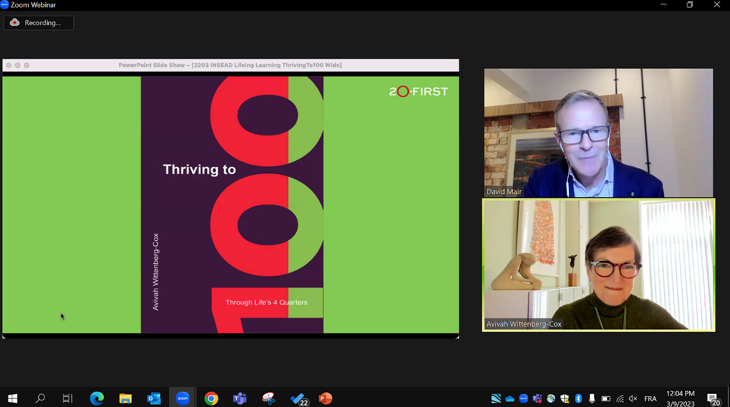730x407 pixels.
Task: Click the teal striped app tray icon
Action: 496,399
